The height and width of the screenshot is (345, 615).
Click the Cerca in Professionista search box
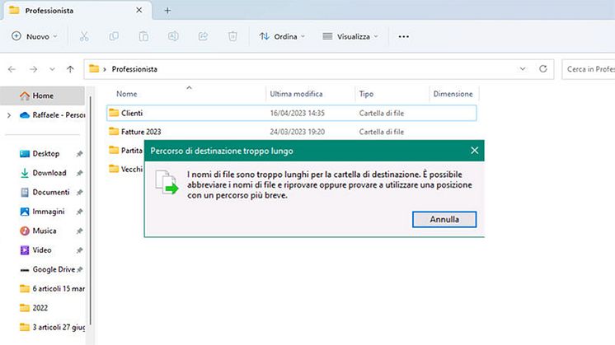point(589,69)
